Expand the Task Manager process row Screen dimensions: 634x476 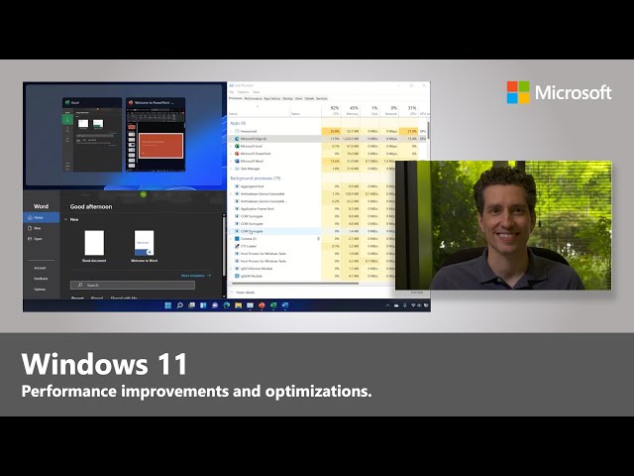pos(231,169)
